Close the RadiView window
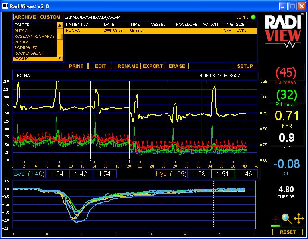 [x=302, y=6]
